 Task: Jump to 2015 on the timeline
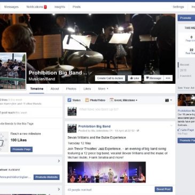(x=183, y=71)
